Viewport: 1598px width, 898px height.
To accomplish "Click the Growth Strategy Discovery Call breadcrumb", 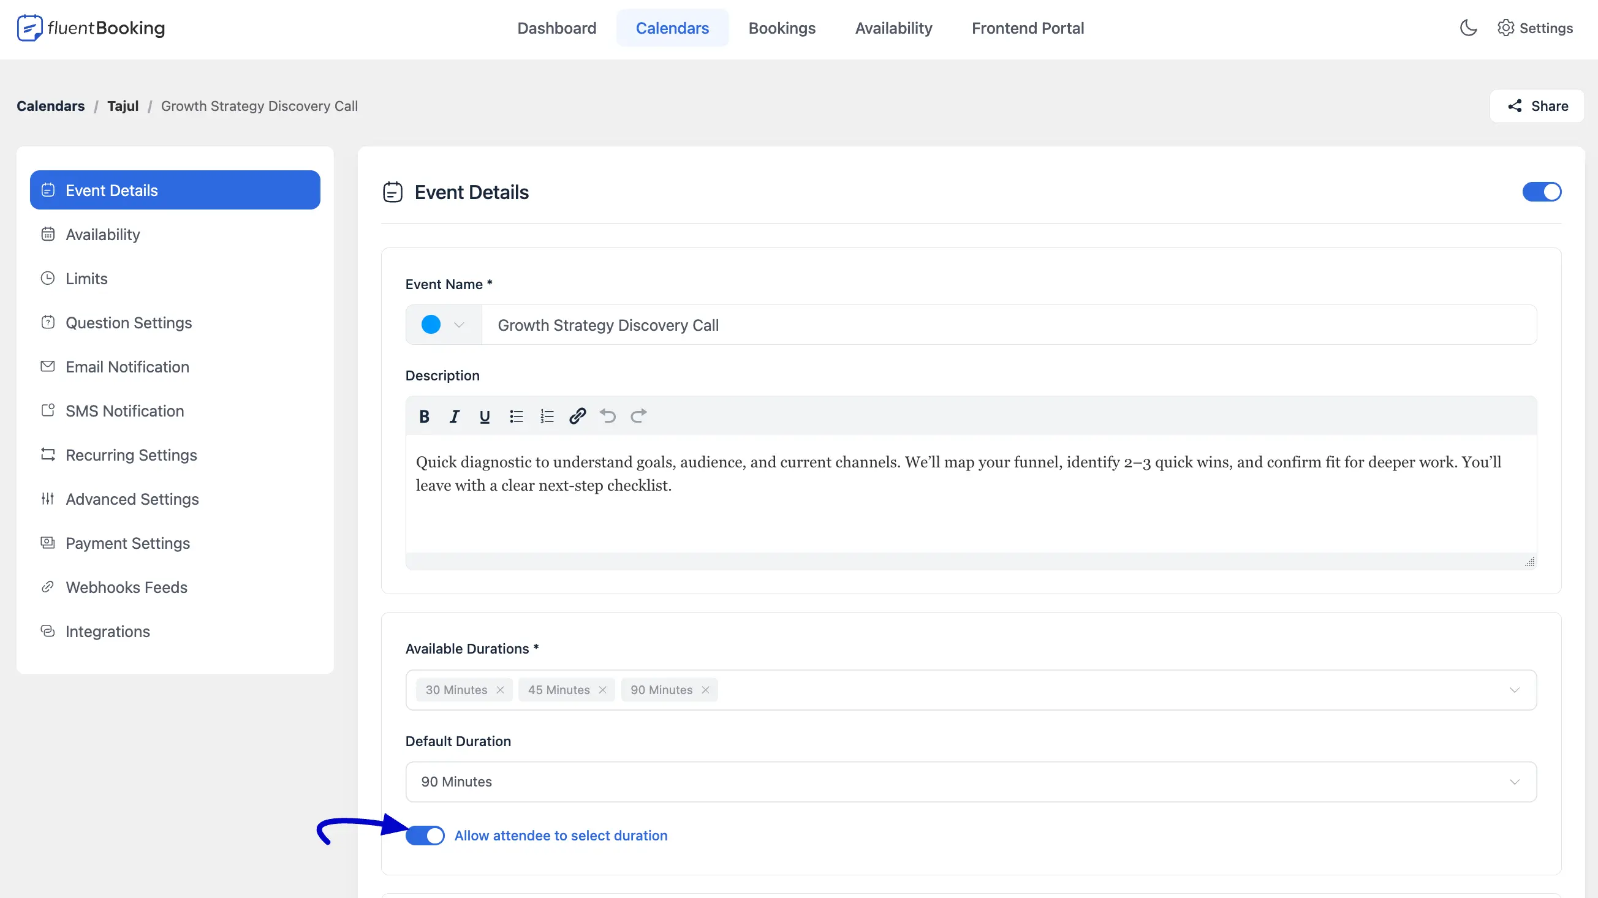I will click(x=259, y=106).
